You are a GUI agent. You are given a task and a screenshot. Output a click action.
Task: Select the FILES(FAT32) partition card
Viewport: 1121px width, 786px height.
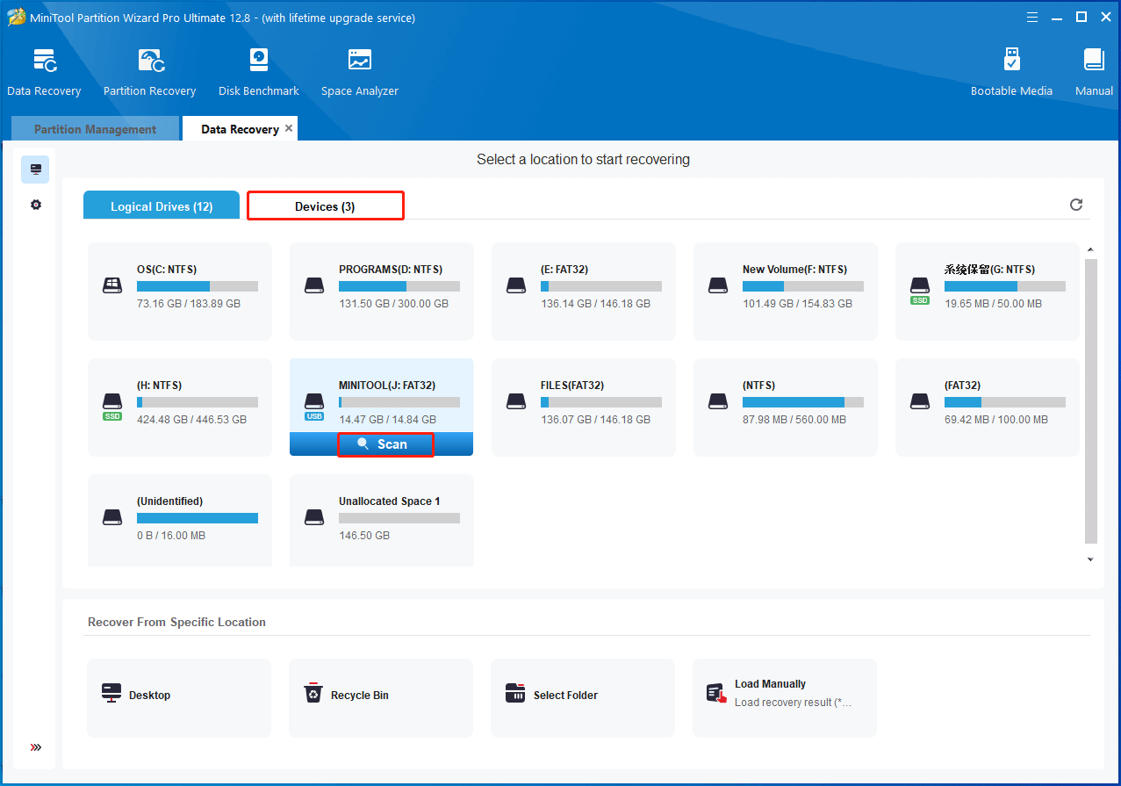point(584,407)
